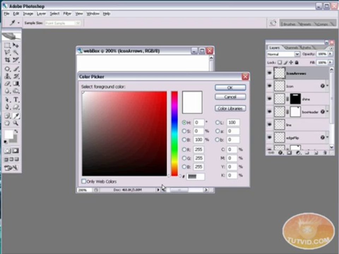Select the Healing Brush tool
The image size is (339, 254).
[x=7, y=69]
